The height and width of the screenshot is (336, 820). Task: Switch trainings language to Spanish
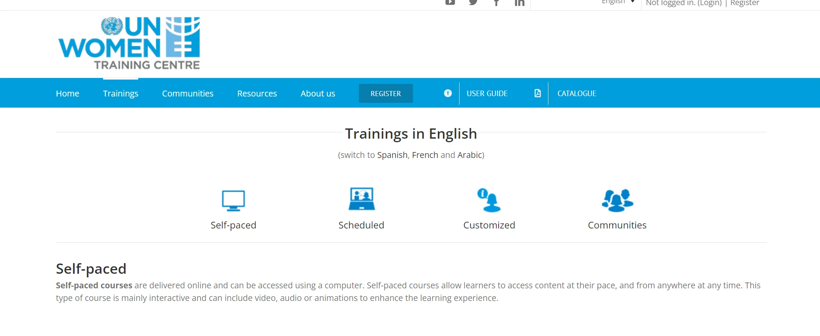click(x=392, y=155)
